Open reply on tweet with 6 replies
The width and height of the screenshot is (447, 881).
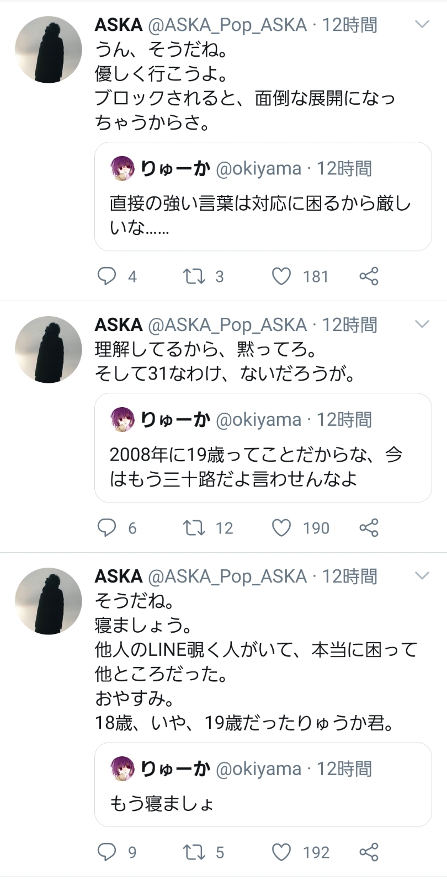click(106, 527)
